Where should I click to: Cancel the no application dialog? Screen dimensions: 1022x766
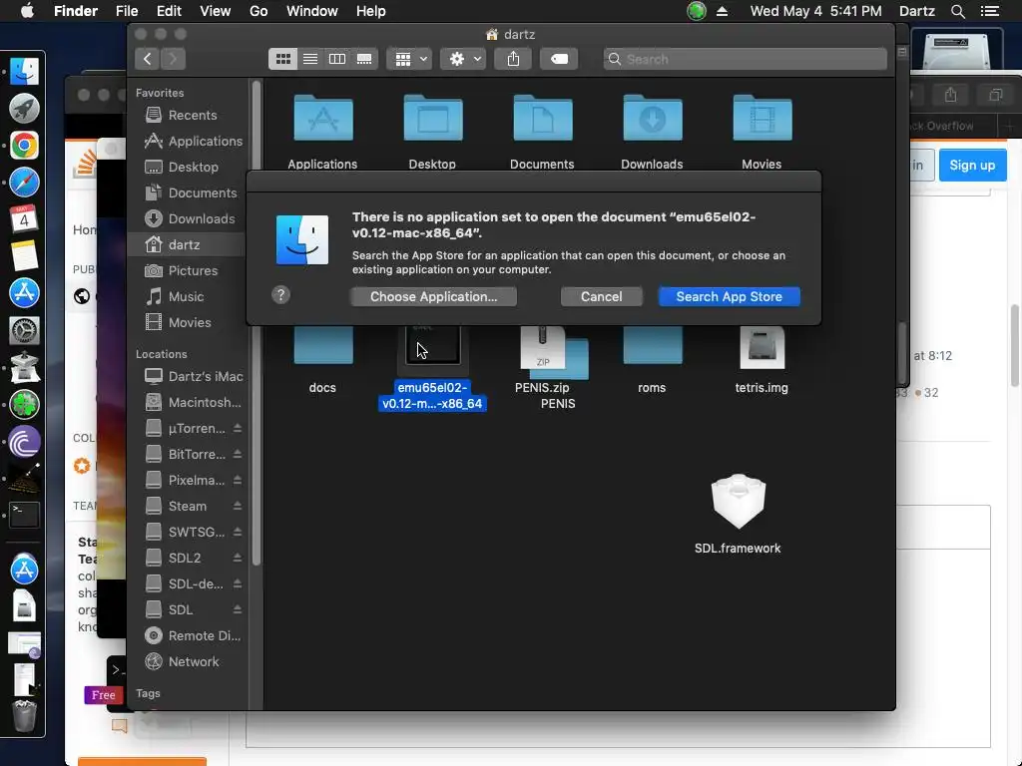(x=601, y=296)
